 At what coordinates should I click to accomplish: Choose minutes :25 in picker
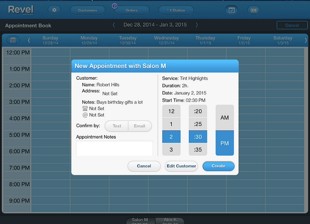[198, 124]
